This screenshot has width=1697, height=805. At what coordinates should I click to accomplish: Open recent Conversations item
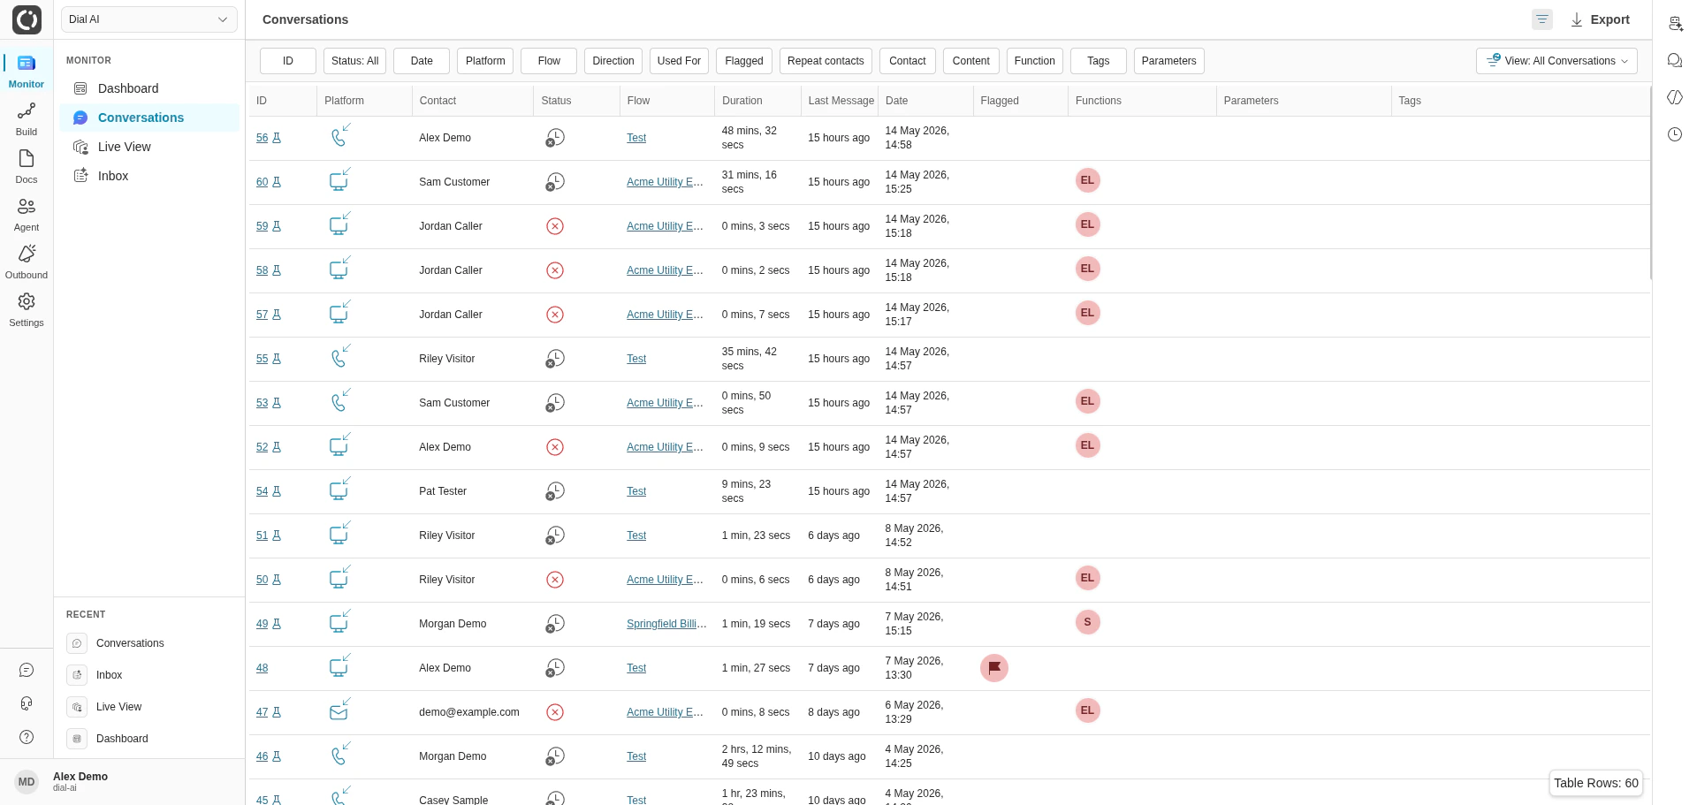pos(149,643)
